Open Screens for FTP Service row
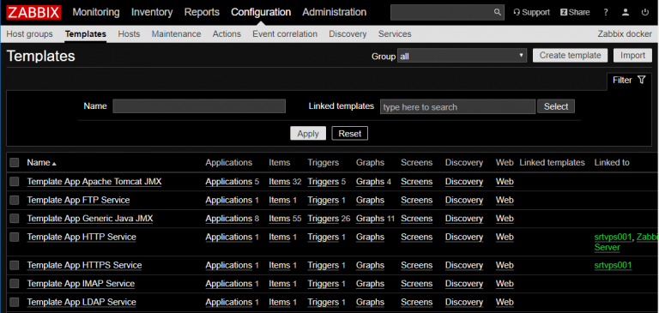This screenshot has width=659, height=313. [x=416, y=200]
